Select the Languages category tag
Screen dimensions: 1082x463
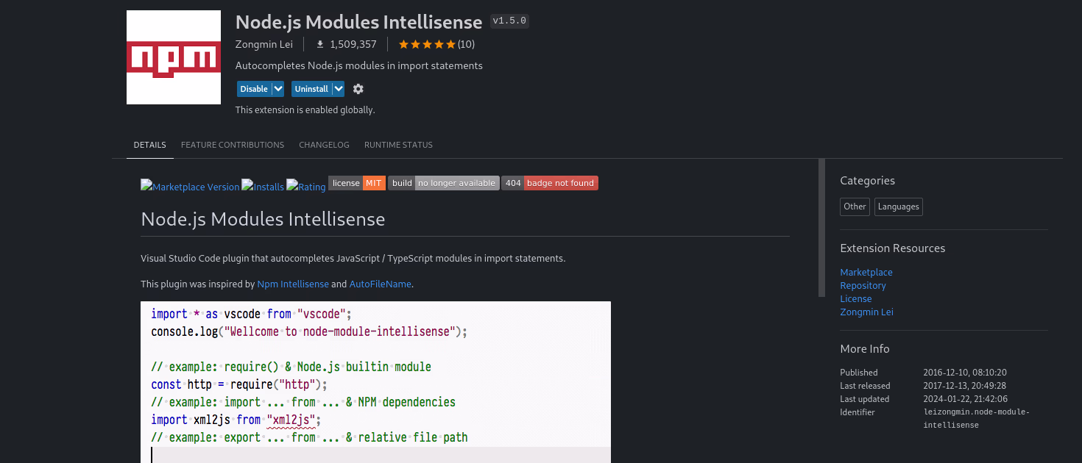(899, 207)
